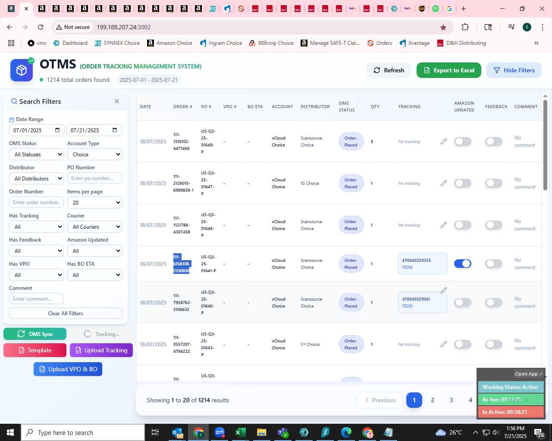The width and height of the screenshot is (552, 441).
Task: Click the Upload VPO & BO button
Action: point(68,369)
